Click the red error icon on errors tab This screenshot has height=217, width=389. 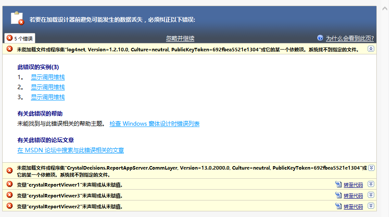10,38
